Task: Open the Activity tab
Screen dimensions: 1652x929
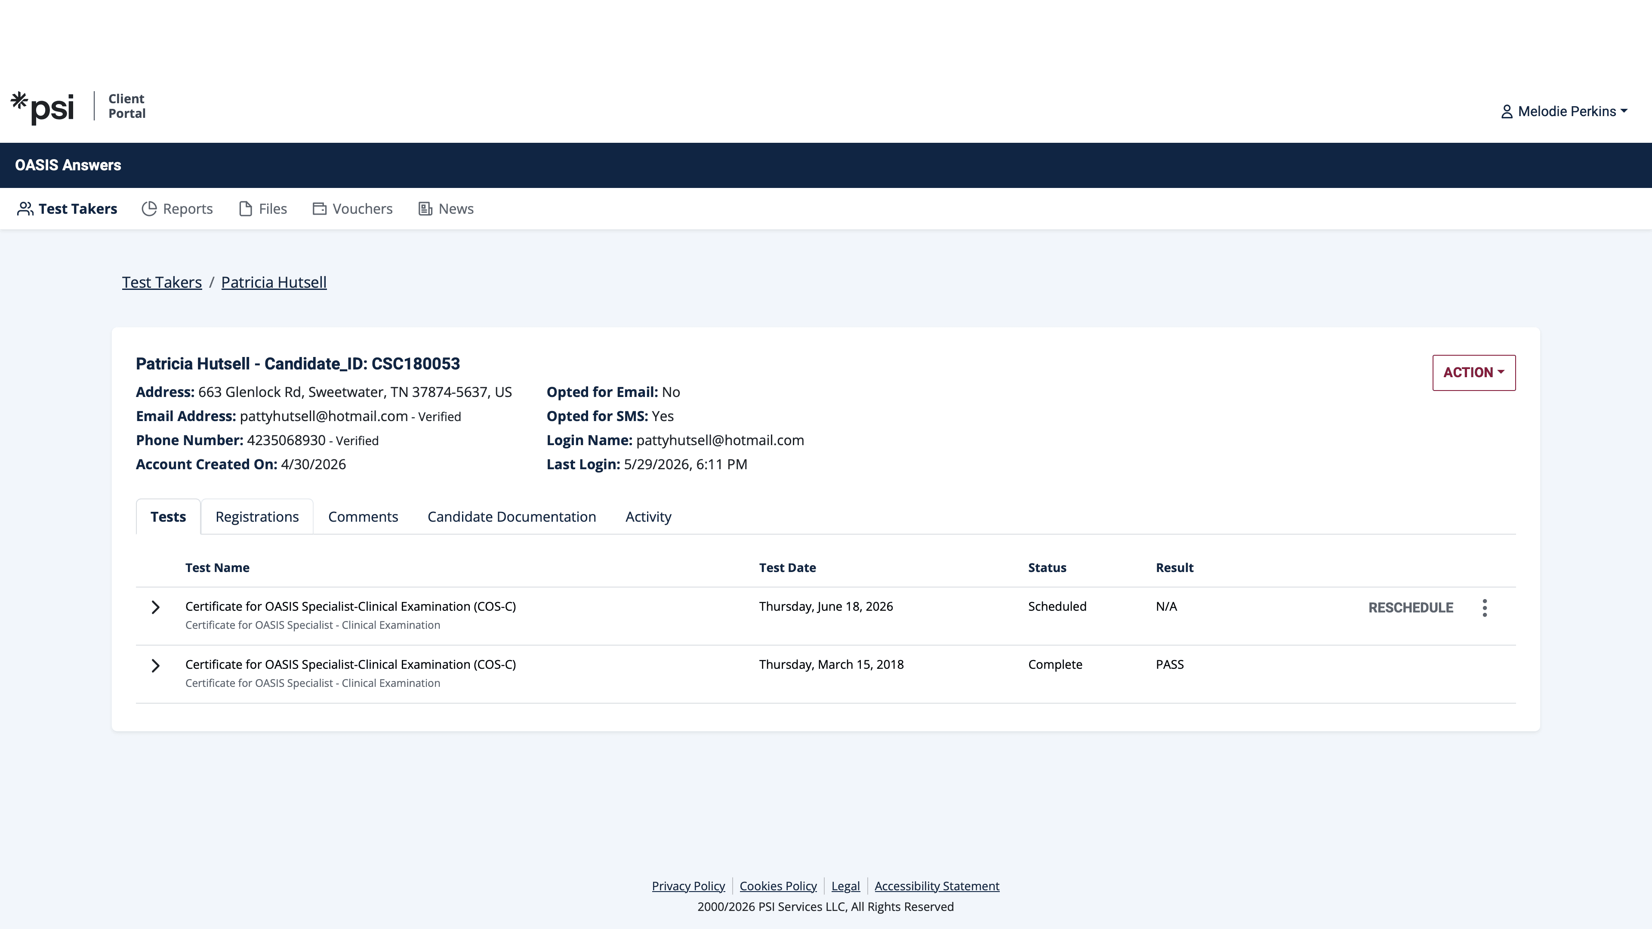Action: (648, 517)
